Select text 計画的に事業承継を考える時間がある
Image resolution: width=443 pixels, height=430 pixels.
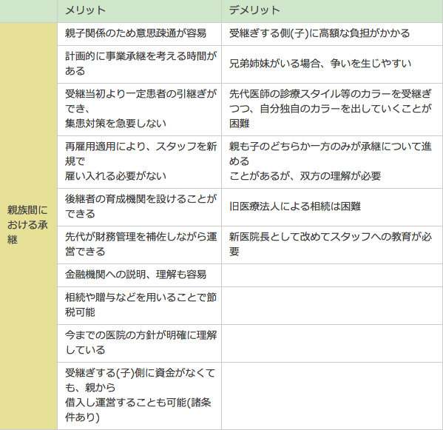141,64
